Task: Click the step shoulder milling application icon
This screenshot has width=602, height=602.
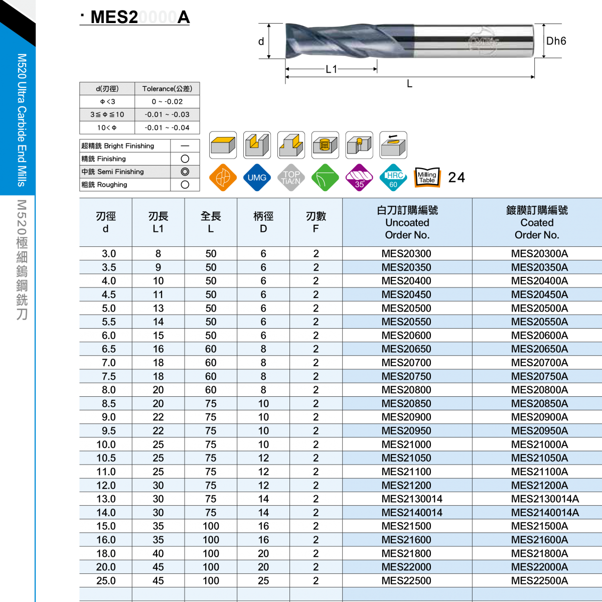Action: point(291,145)
